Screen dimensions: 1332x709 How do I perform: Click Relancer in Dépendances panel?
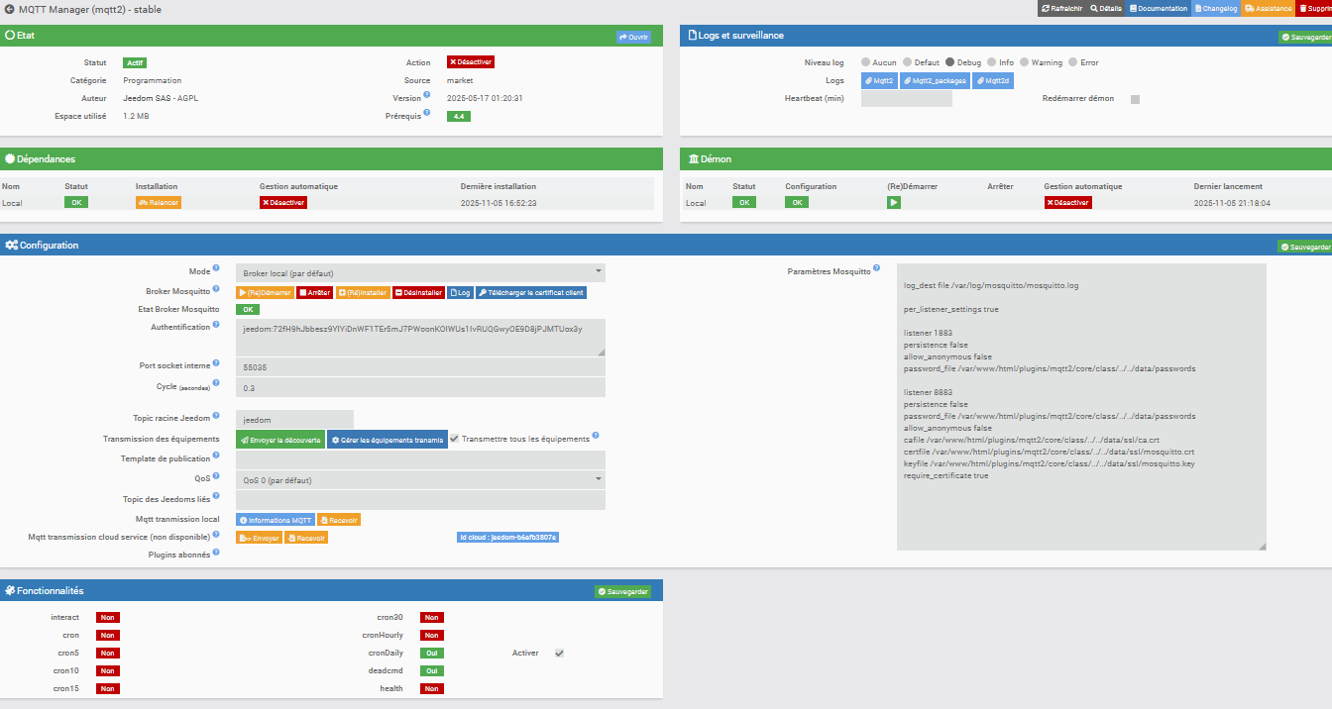[159, 202]
